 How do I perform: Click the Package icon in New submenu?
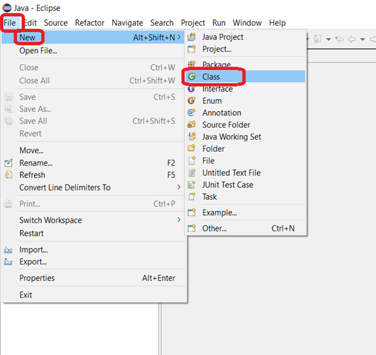(x=191, y=64)
